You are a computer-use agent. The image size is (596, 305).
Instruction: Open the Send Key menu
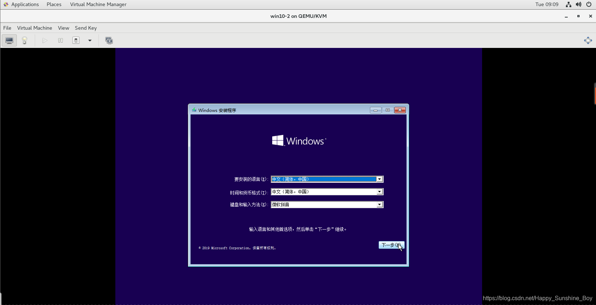pyautogui.click(x=86, y=28)
